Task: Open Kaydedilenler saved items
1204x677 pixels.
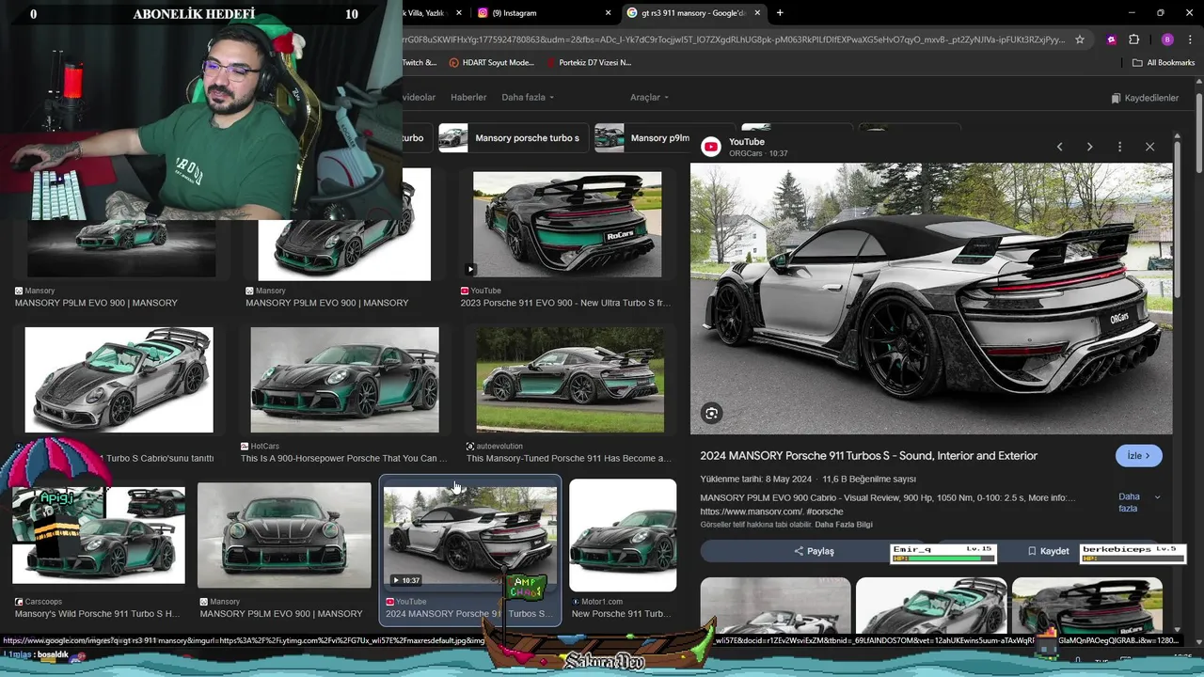Action: pyautogui.click(x=1145, y=98)
